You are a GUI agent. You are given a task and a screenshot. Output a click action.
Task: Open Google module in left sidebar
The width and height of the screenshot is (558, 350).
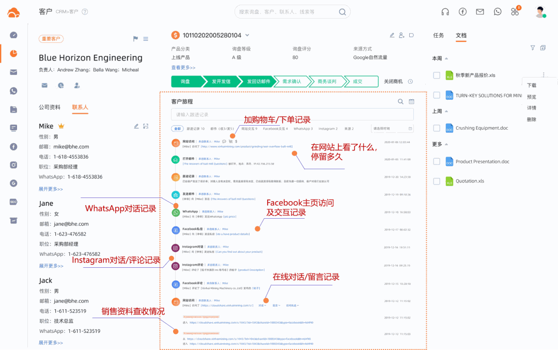tap(13, 184)
